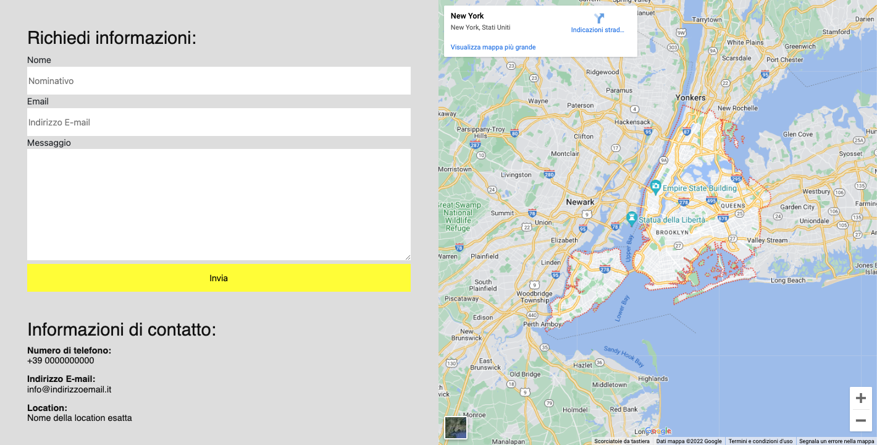Click the Glen Cove map label

798,134
